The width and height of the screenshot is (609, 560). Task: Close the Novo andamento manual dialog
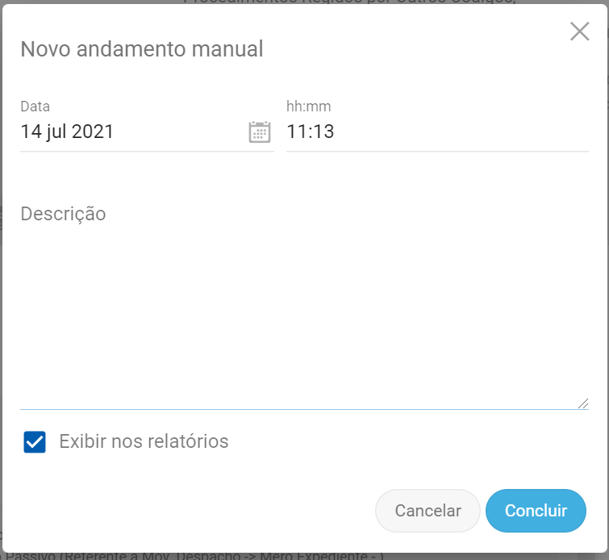[x=579, y=31]
